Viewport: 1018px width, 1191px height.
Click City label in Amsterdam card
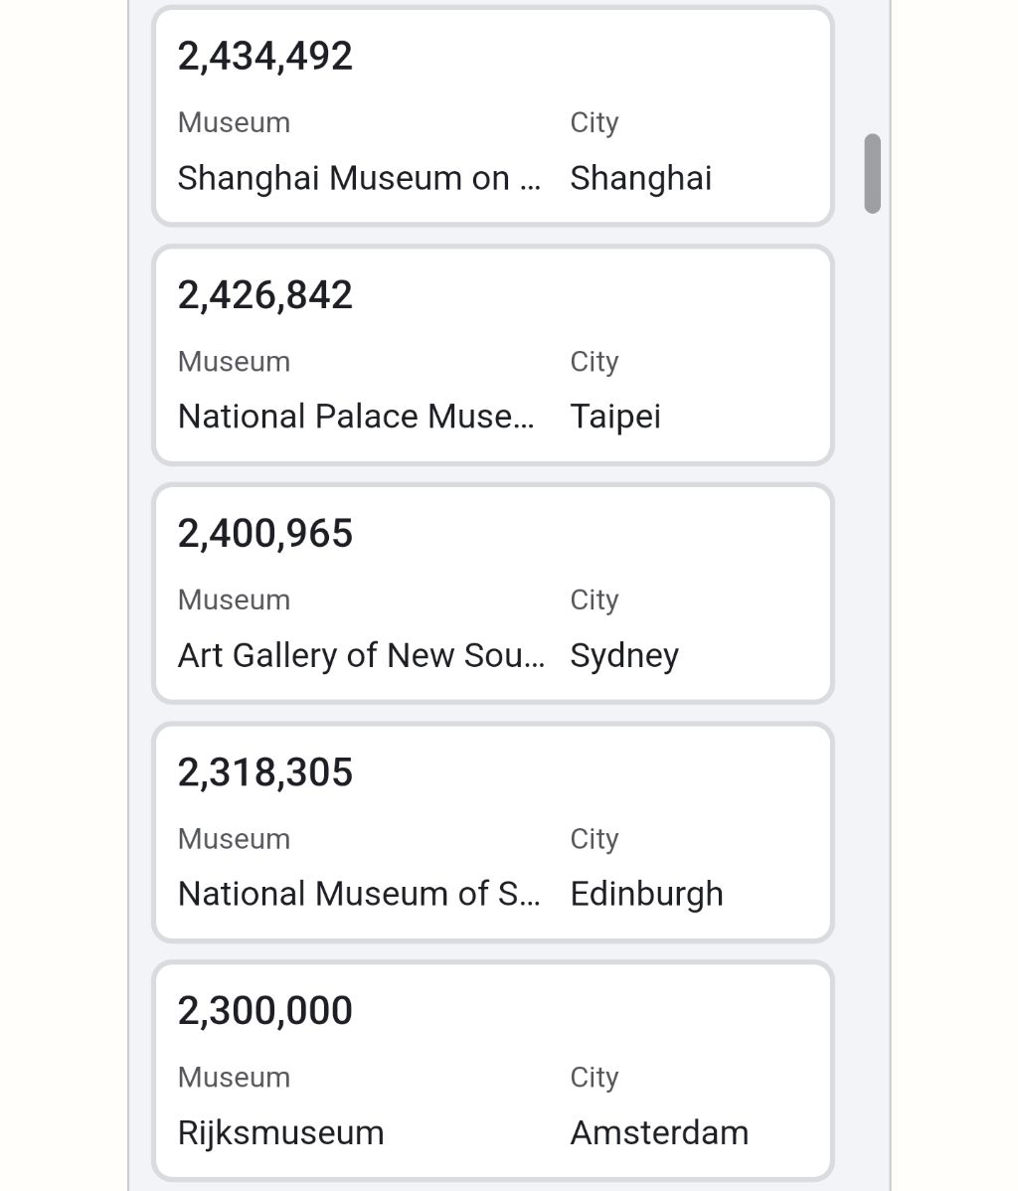(594, 1078)
